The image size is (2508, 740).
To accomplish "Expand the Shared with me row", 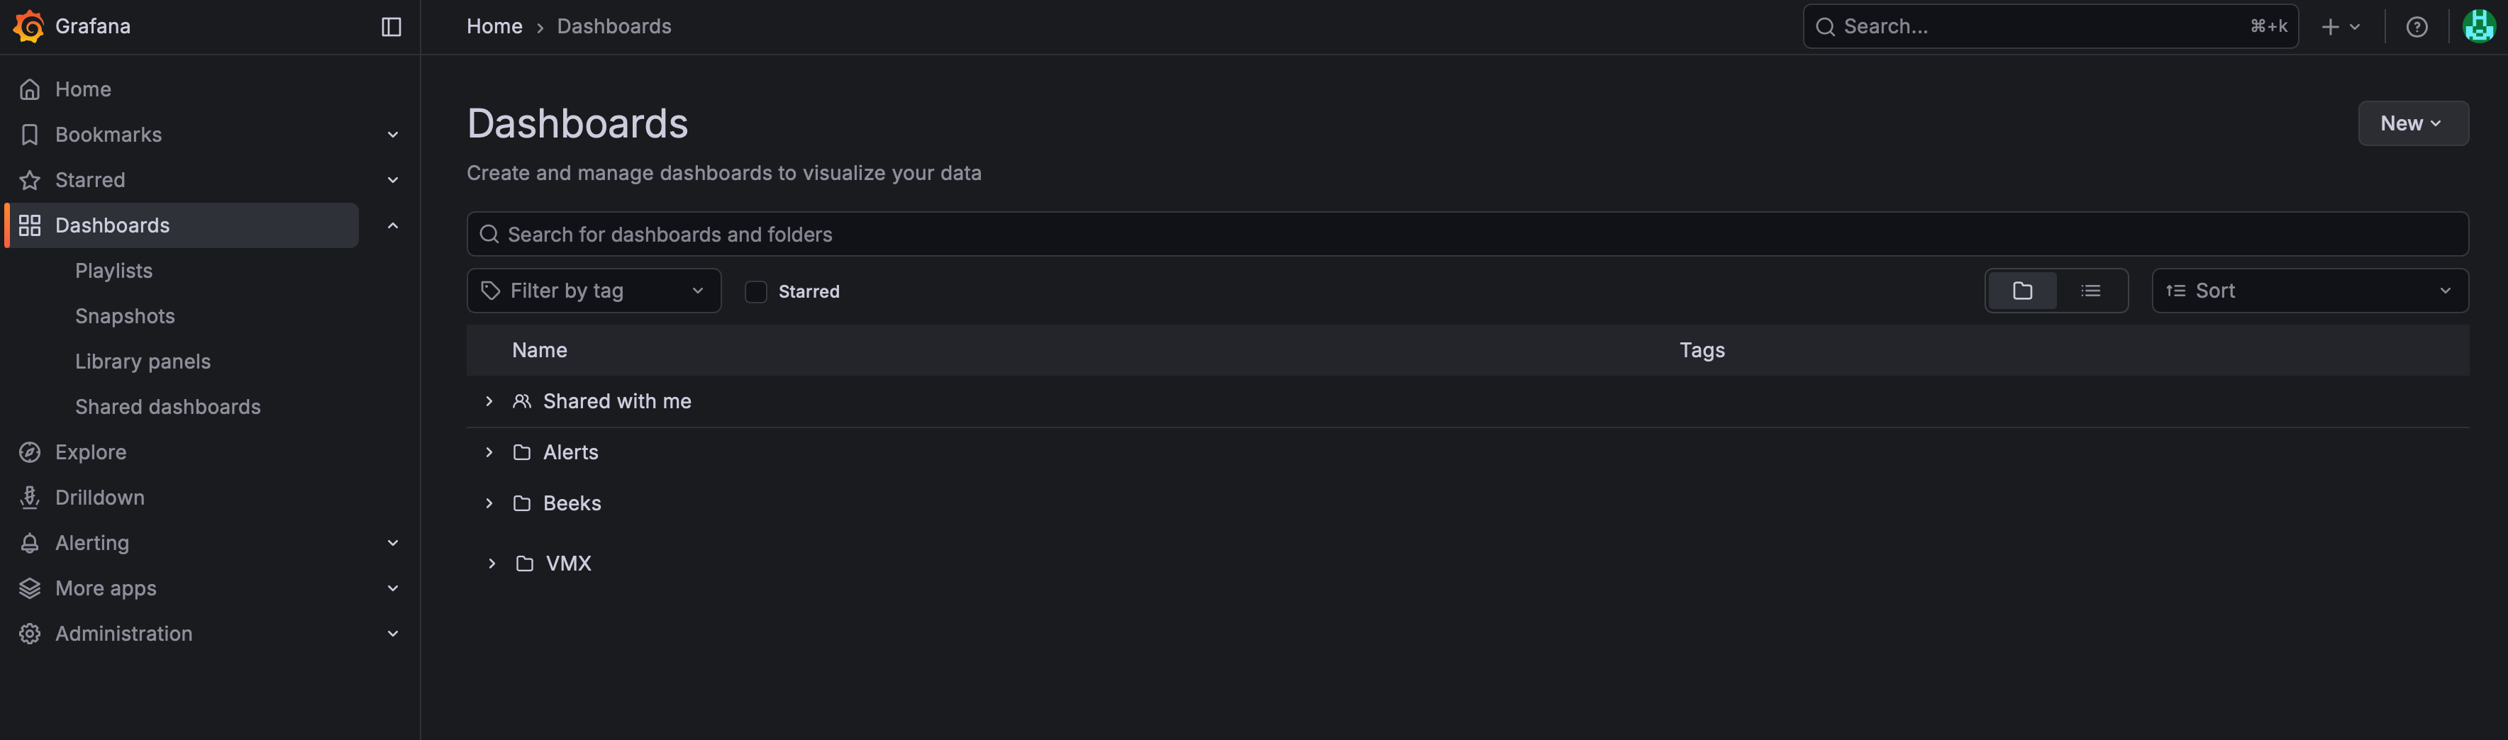I will [x=489, y=400].
